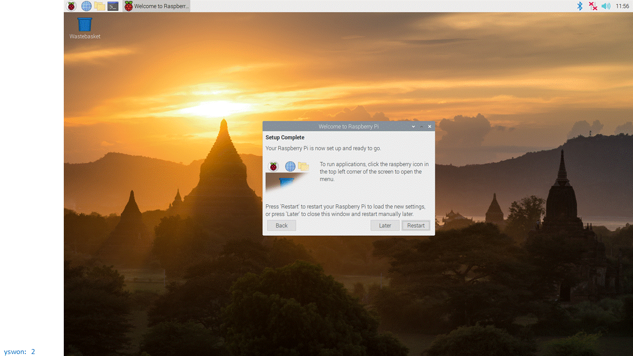Open the Bluetooth tray menu

581,6
